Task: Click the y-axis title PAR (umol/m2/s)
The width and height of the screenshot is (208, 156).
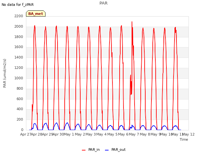Action: click(5, 73)
